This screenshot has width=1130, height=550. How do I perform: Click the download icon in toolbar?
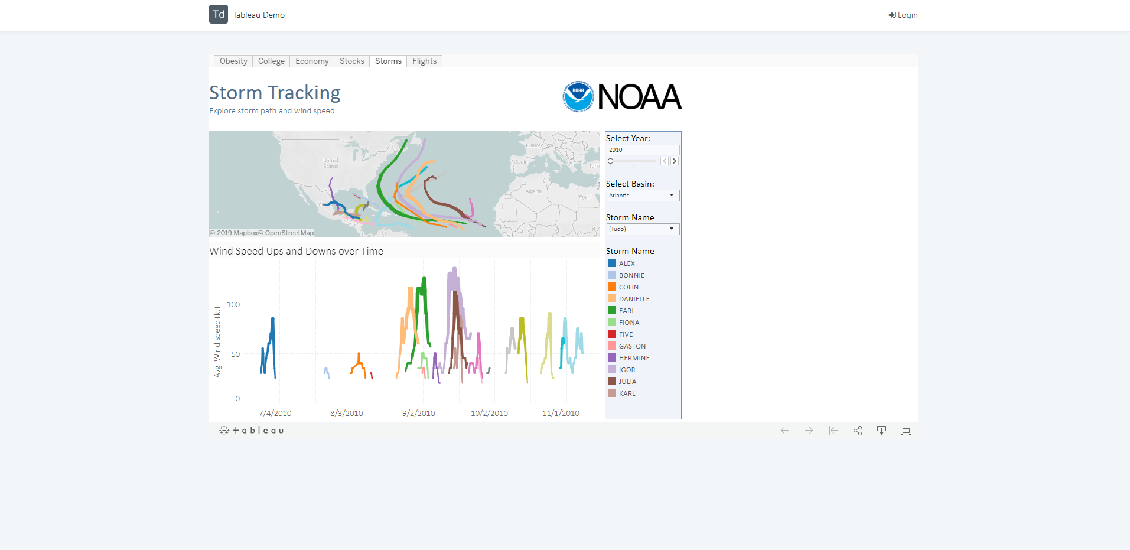[881, 431]
